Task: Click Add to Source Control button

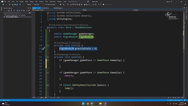Action: [175, 100]
